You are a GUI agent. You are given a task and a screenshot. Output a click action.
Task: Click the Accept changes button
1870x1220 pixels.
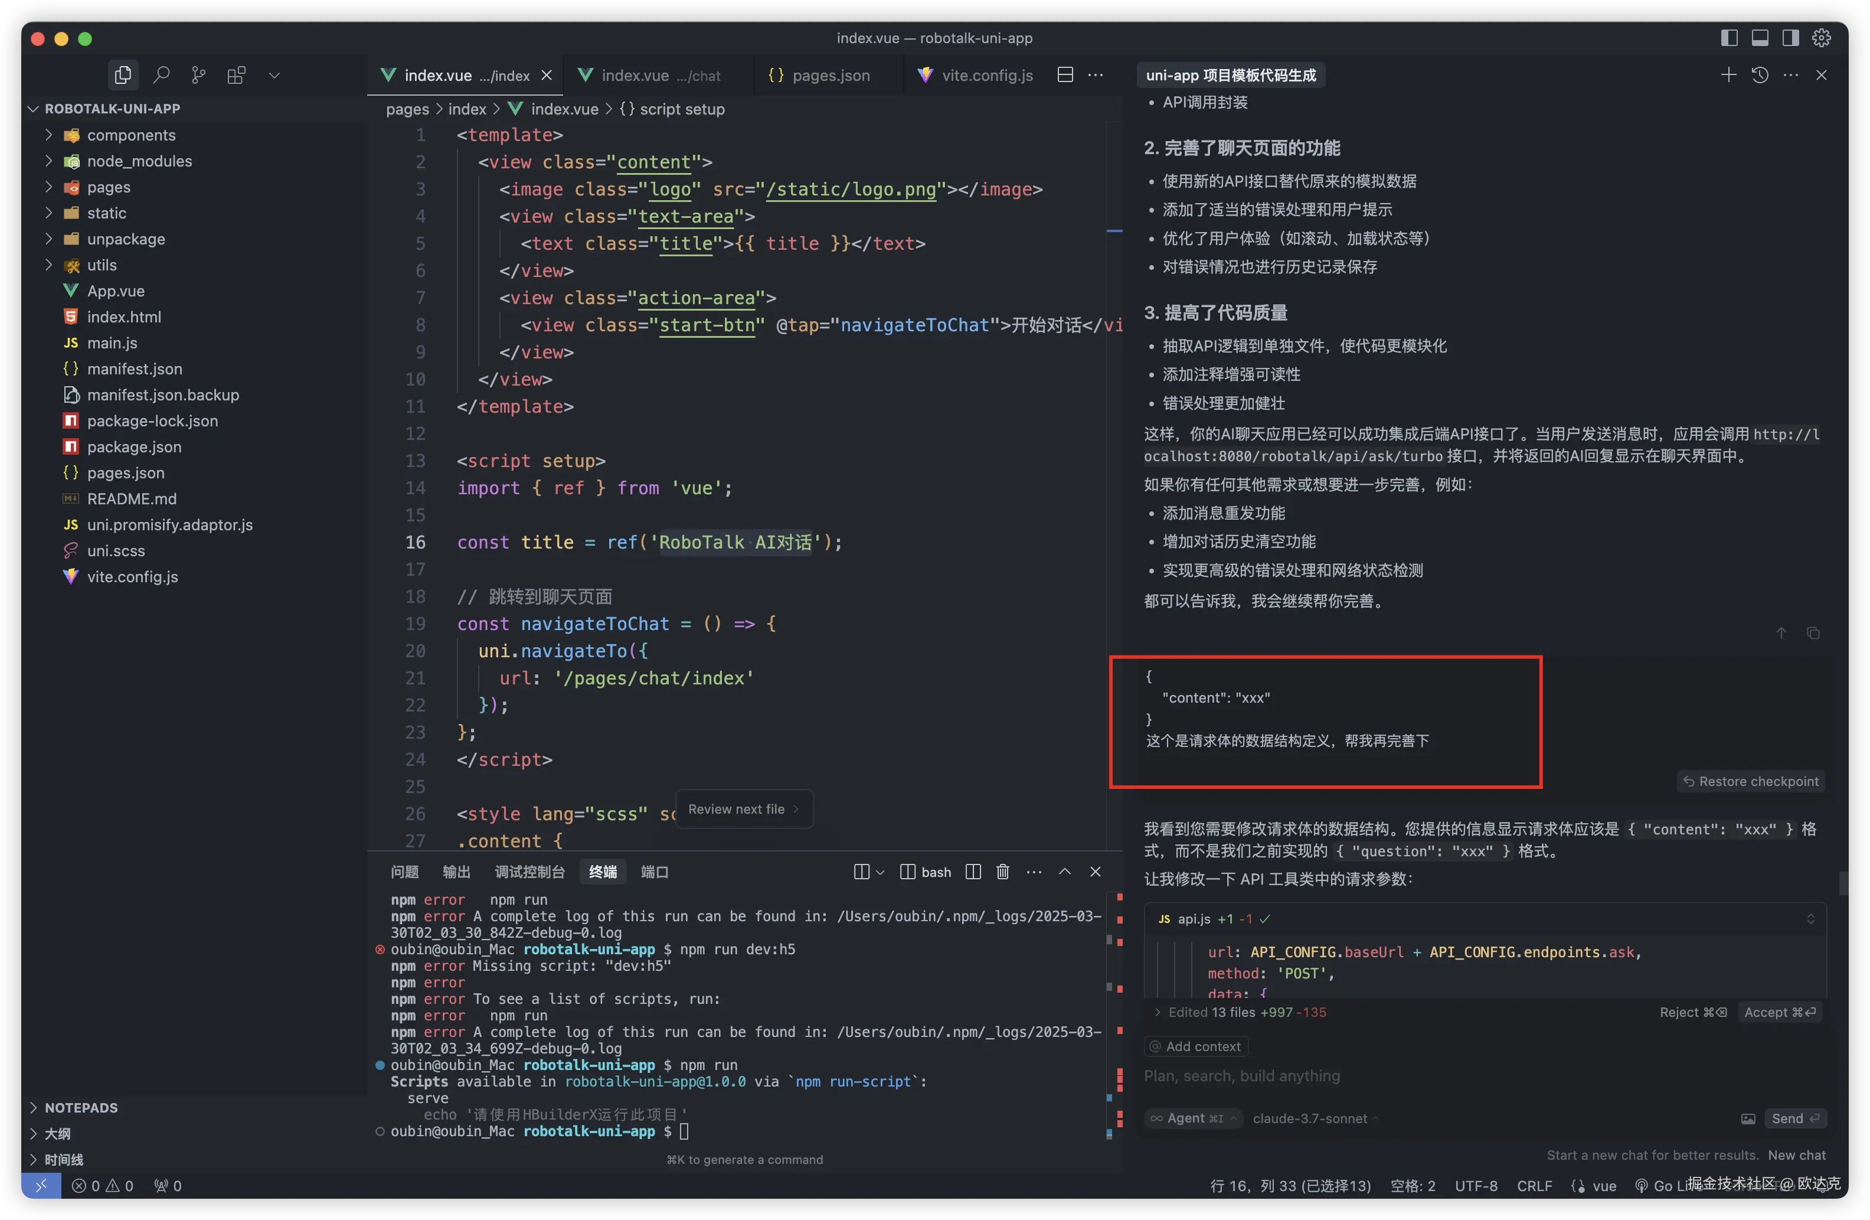pyautogui.click(x=1780, y=1013)
